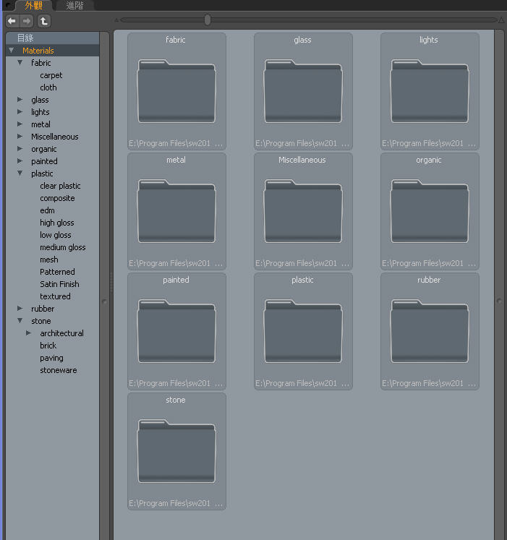Switch to the 外觀 tab
507x540 pixels.
click(x=34, y=5)
